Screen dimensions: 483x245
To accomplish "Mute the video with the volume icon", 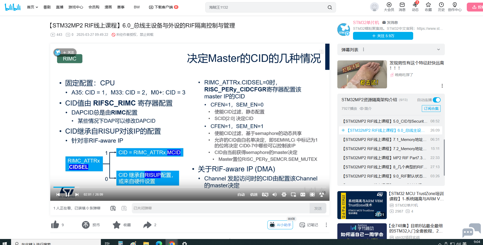I will tap(275, 195).
